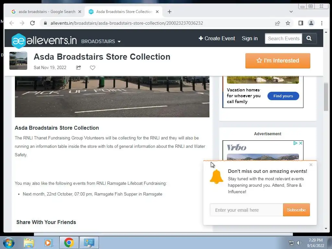Click the browser back arrow
This screenshot has height=249, width=332.
tap(12, 23)
